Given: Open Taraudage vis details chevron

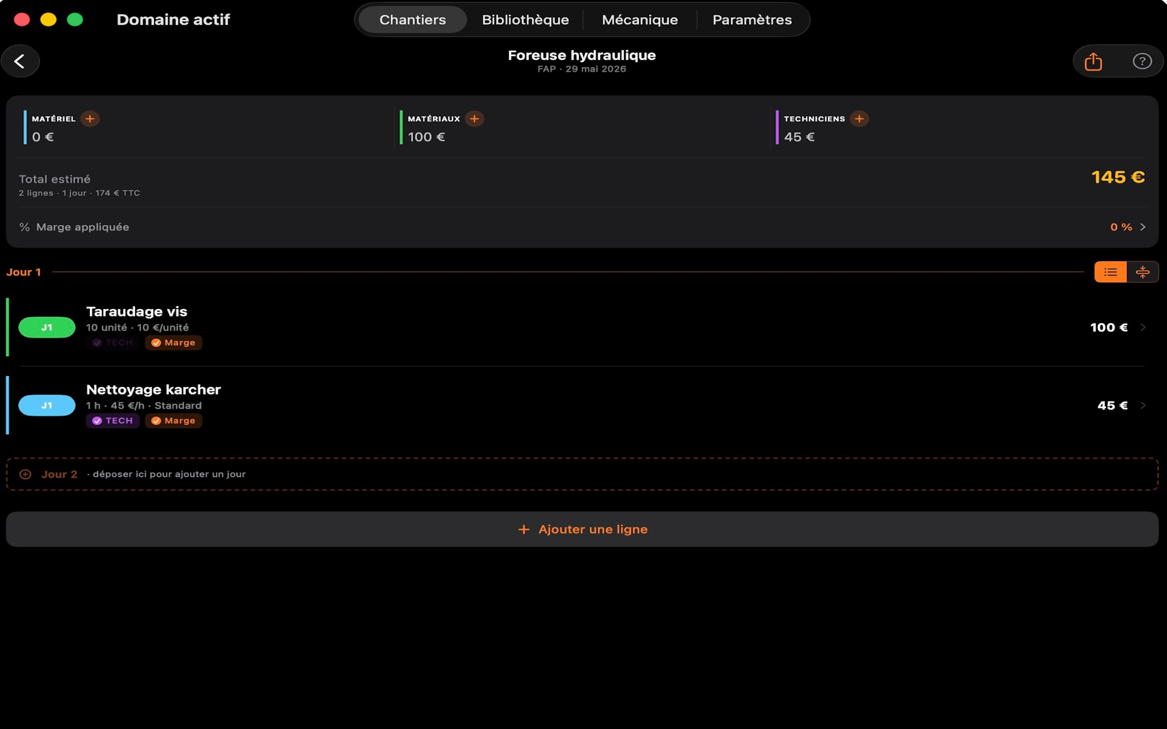Looking at the screenshot, I should 1143,328.
